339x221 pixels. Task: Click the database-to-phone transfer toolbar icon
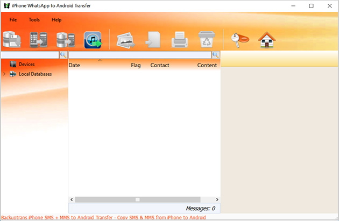pos(66,40)
